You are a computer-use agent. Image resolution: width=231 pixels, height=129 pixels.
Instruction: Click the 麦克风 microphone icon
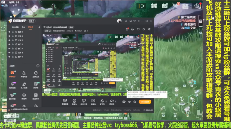(x=102, y=101)
